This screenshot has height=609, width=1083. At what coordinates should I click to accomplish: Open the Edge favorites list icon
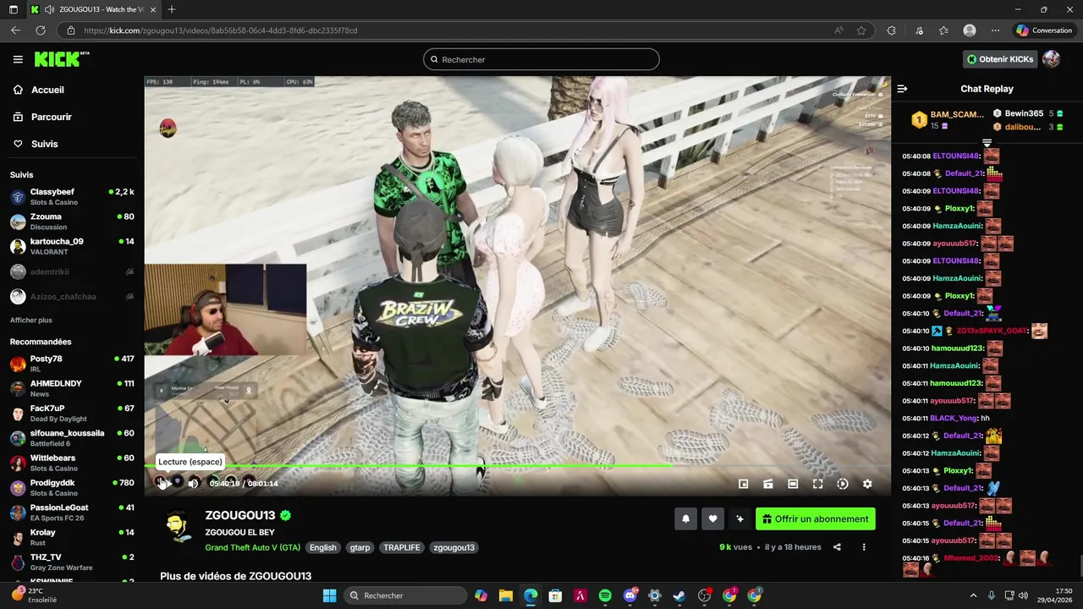(943, 30)
